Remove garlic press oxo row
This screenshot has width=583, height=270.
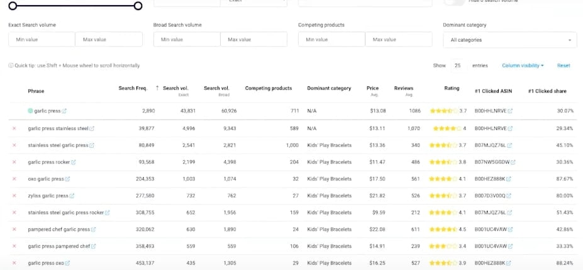coord(14,262)
